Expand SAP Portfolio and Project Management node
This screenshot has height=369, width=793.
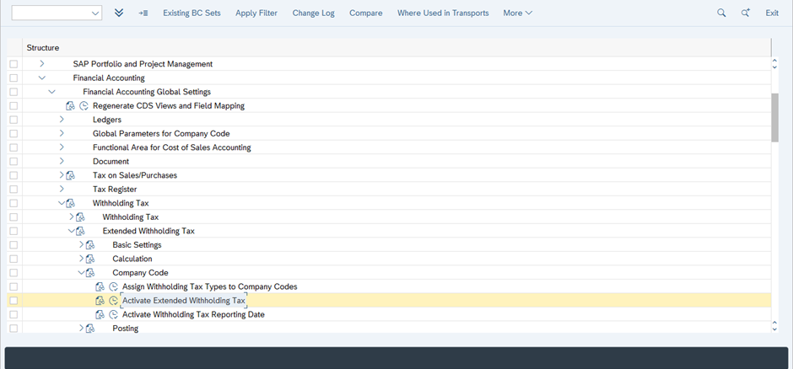(x=42, y=64)
